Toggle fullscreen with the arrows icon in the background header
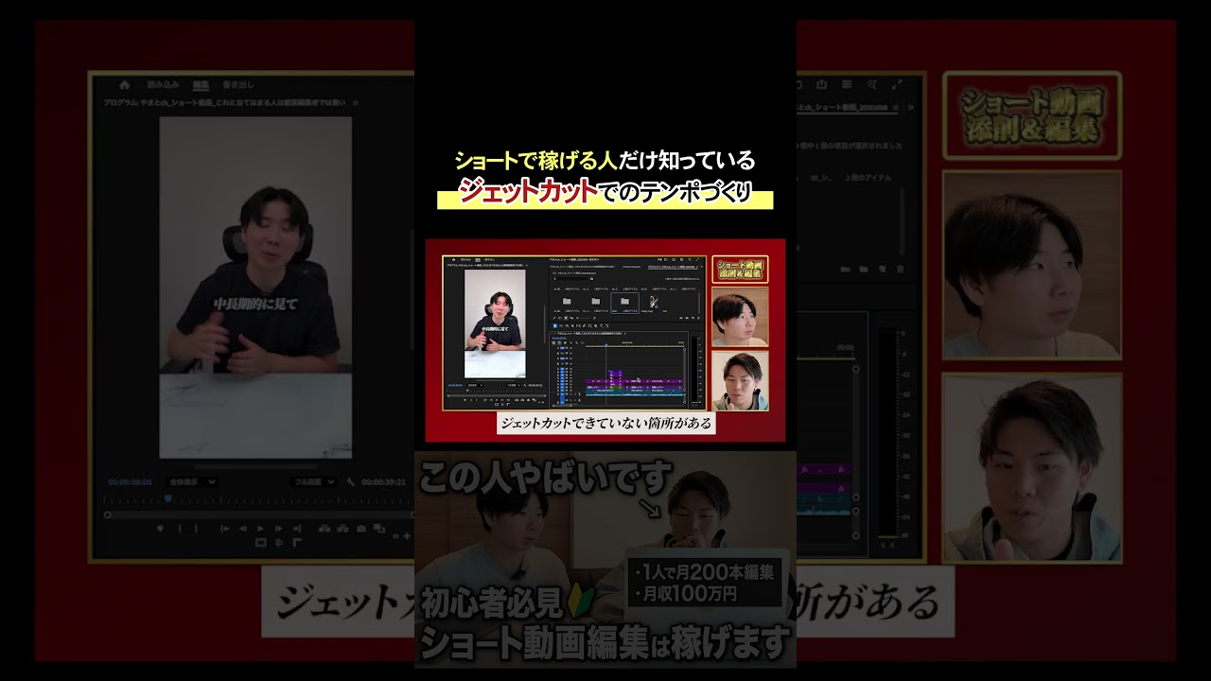Screen dimensions: 1211x681 click(896, 84)
